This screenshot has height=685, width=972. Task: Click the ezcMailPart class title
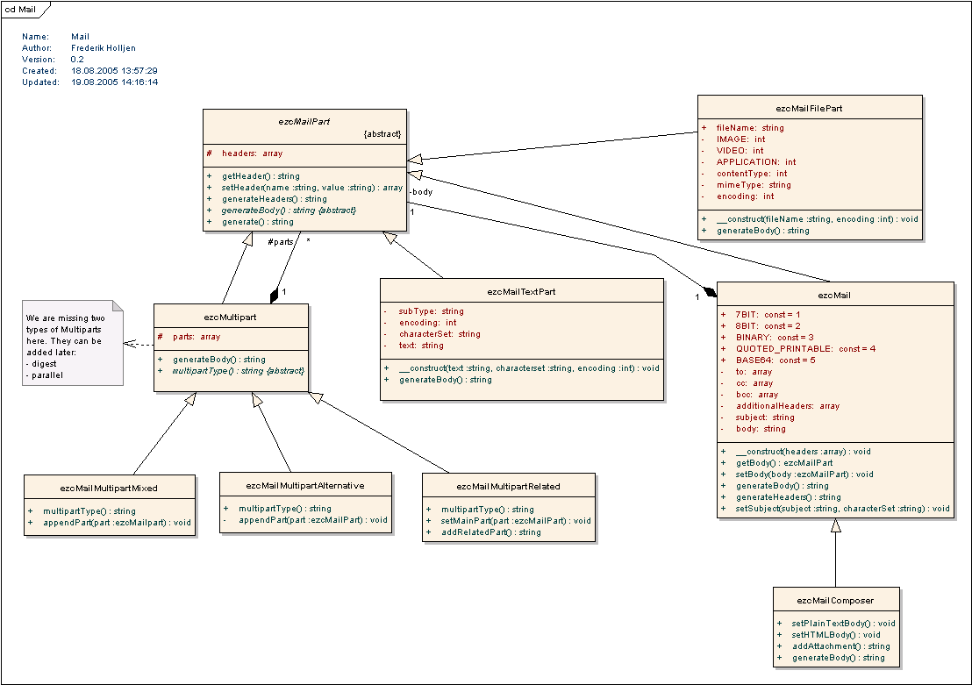302,120
